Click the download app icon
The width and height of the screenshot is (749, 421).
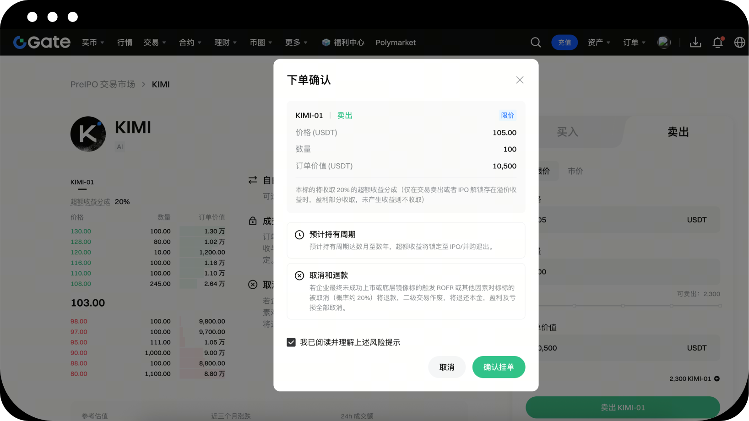(x=695, y=42)
